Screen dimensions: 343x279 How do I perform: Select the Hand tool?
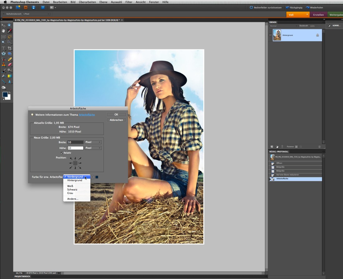pyautogui.click(x=3, y=31)
